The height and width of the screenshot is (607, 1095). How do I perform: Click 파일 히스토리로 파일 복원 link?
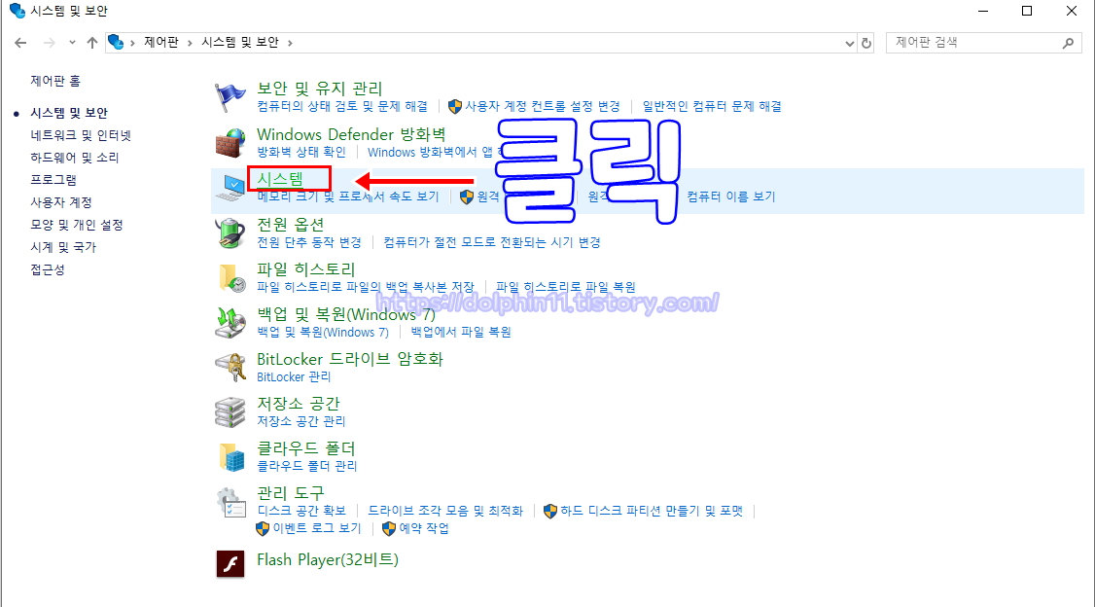566,287
